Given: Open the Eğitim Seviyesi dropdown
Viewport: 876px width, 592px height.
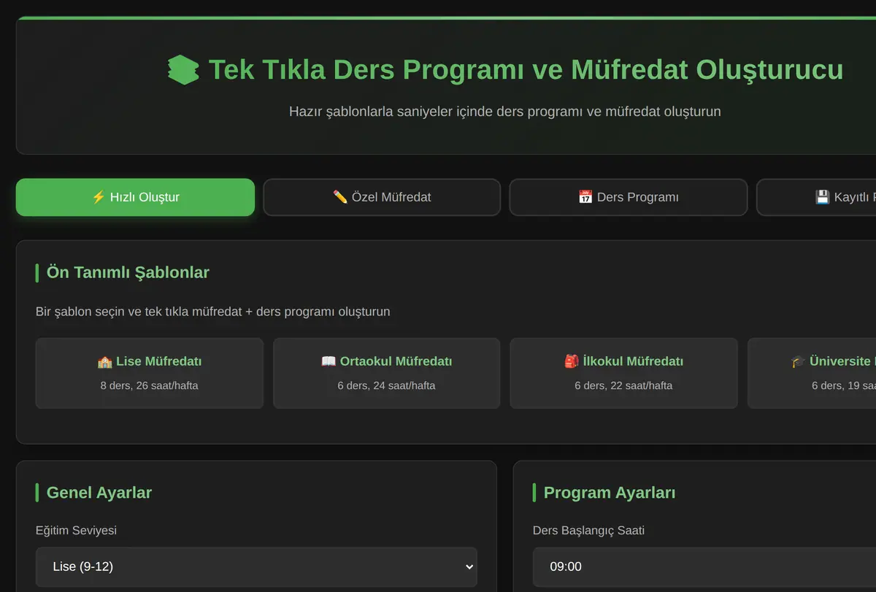Looking at the screenshot, I should (256, 566).
